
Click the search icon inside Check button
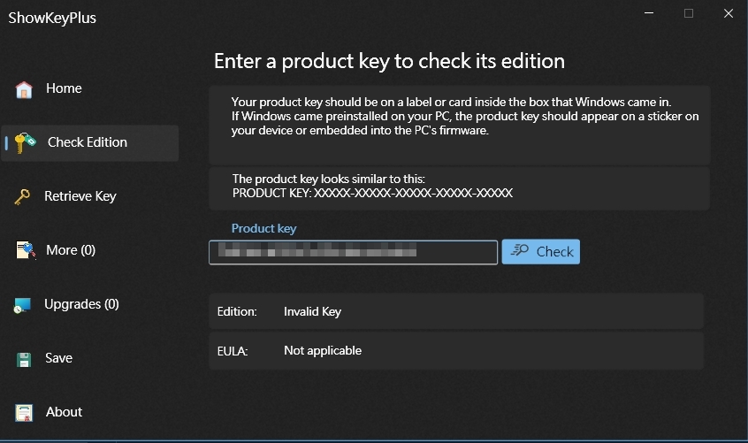click(x=520, y=250)
